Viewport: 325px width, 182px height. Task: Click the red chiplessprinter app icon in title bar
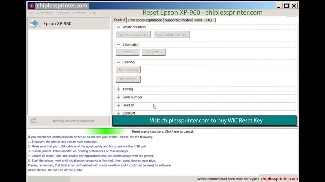(x=31, y=6)
